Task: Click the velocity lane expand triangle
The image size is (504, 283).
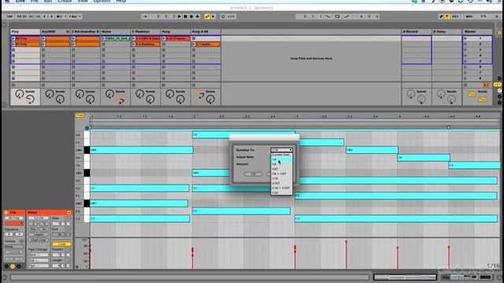Action: [x=77, y=266]
